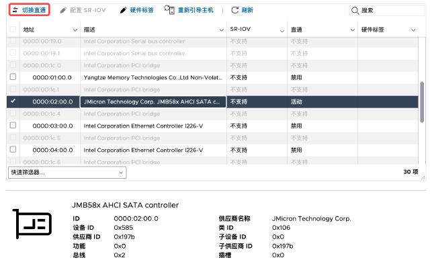Screen dimensions: 430x262
Task: Open the 直通 column header dropdown
Action: point(353,30)
